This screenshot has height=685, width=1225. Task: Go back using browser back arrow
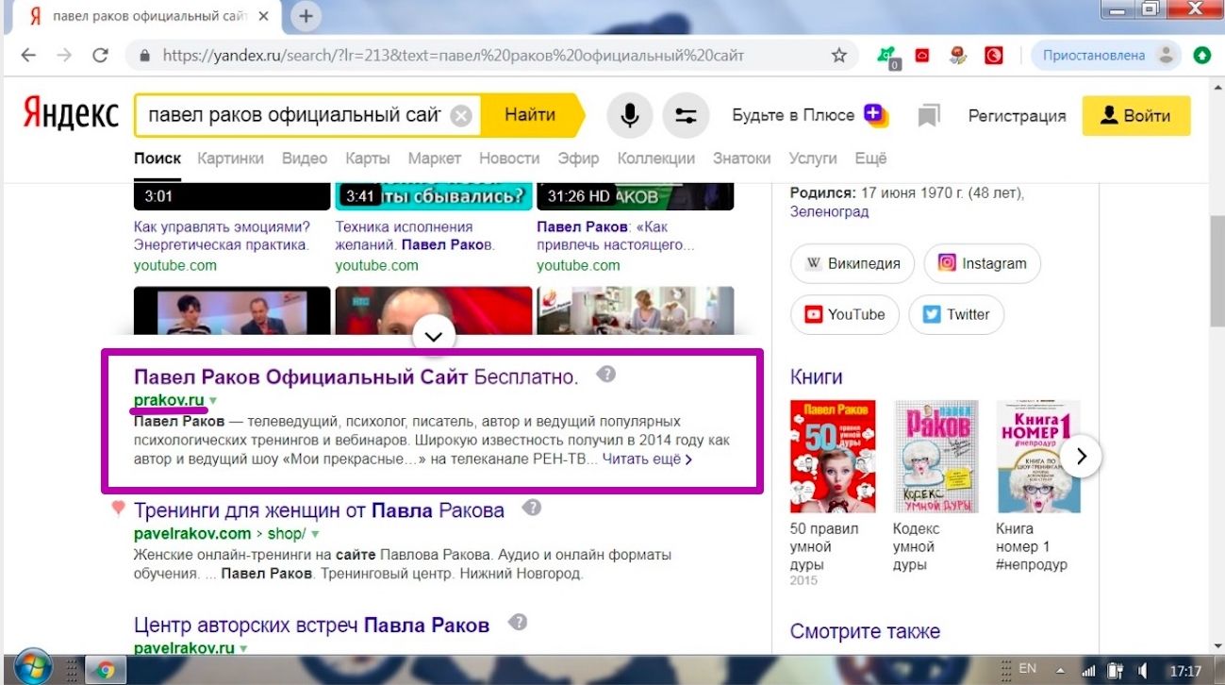click(x=28, y=56)
